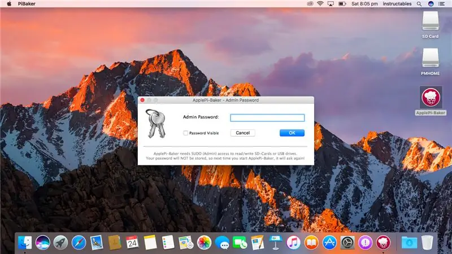
Task: Open Pages document icon in dock
Action: [258, 243]
